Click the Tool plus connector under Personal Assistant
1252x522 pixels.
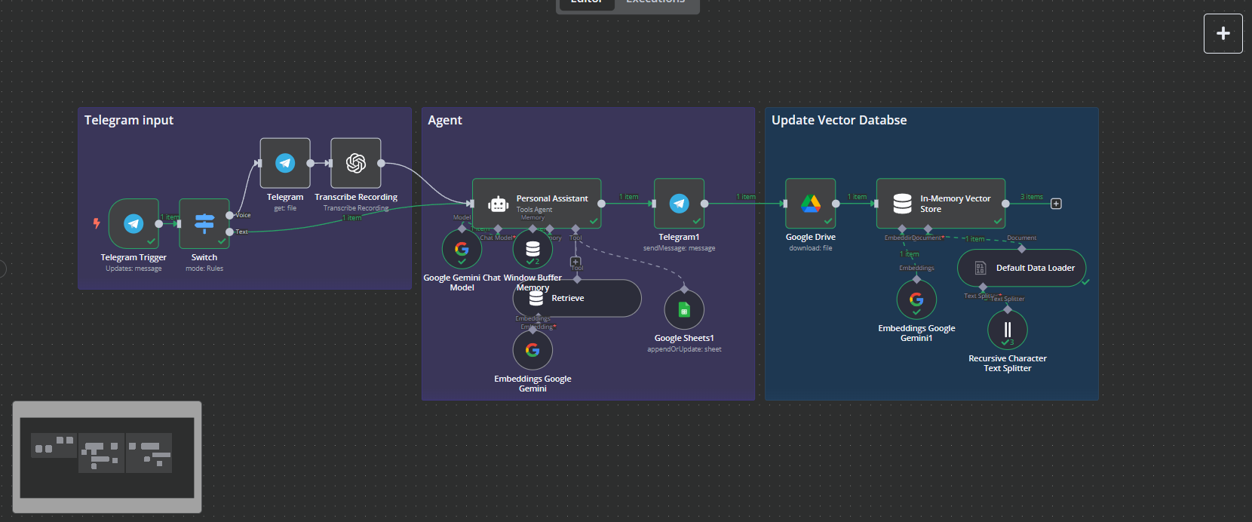pyautogui.click(x=575, y=262)
